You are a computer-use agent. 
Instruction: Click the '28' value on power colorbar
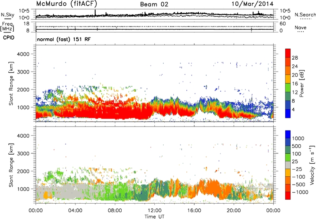tap(295, 58)
